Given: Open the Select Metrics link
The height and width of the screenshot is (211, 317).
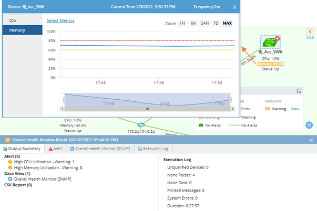Looking at the screenshot, I should click(60, 20).
